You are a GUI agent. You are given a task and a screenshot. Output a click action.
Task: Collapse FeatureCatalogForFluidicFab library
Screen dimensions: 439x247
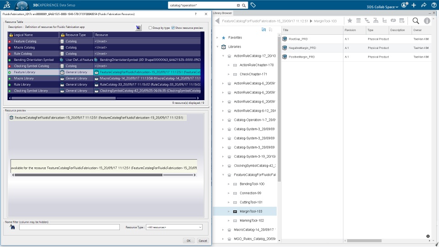point(223,175)
